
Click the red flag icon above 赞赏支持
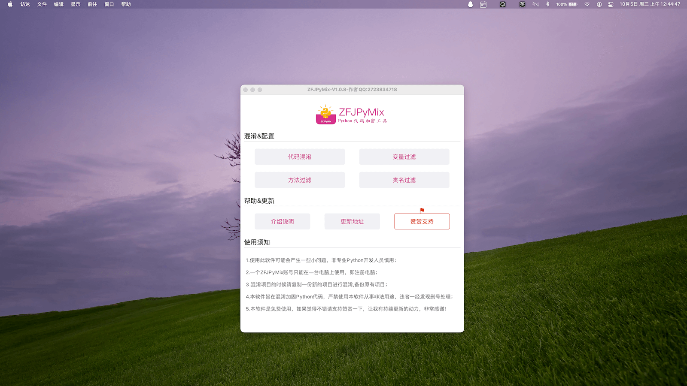point(422,210)
